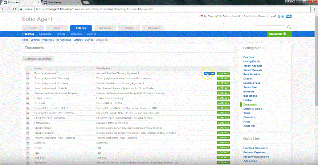The width and height of the screenshot is (318, 165).
Task: Click the 60 Park Road breadcrumb link
Action: click(63, 40)
